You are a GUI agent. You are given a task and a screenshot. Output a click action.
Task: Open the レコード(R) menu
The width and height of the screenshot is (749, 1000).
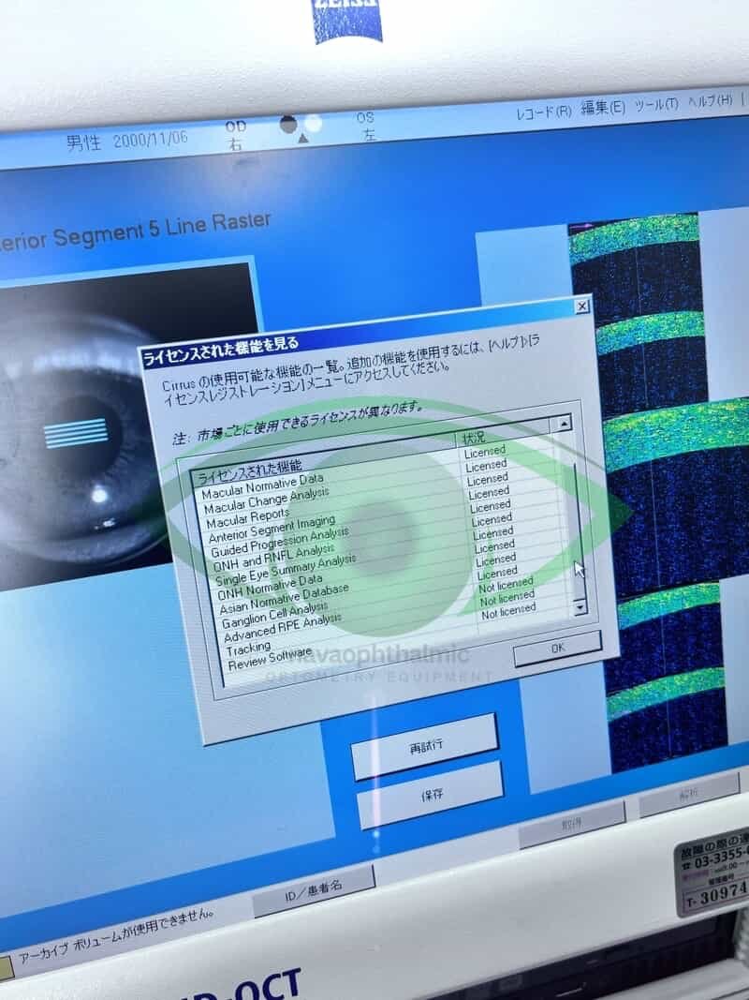pyautogui.click(x=544, y=112)
